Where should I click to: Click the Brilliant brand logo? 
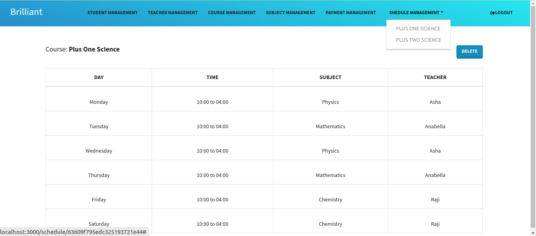pos(26,12)
